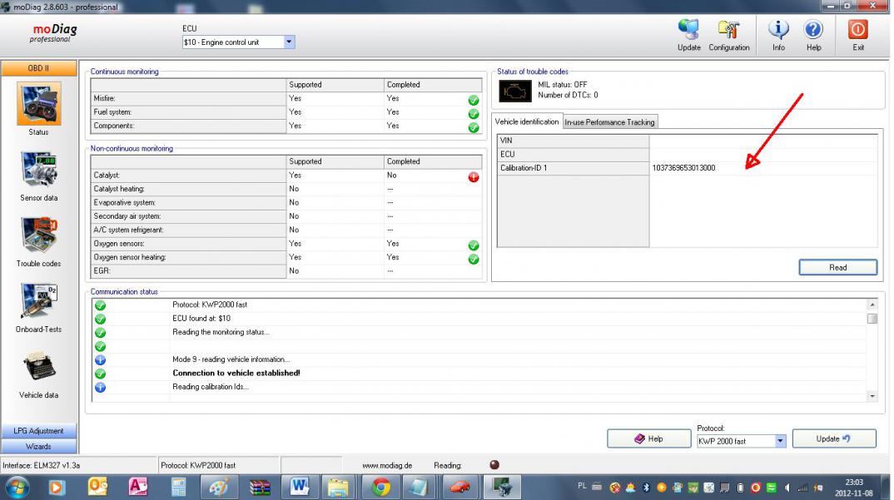
Task: Click the Update button beside Protocol dropdown
Action: point(833,438)
